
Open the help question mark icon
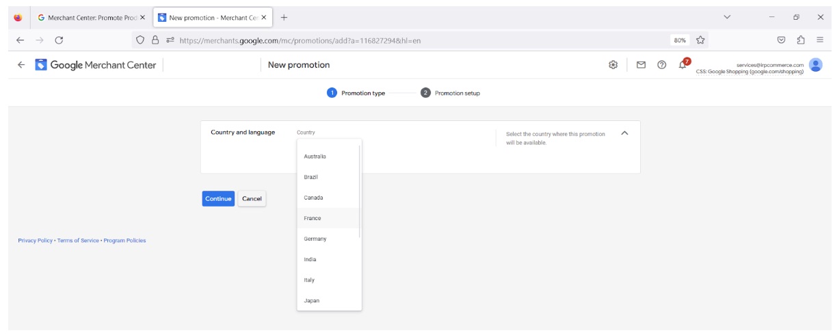pos(661,65)
